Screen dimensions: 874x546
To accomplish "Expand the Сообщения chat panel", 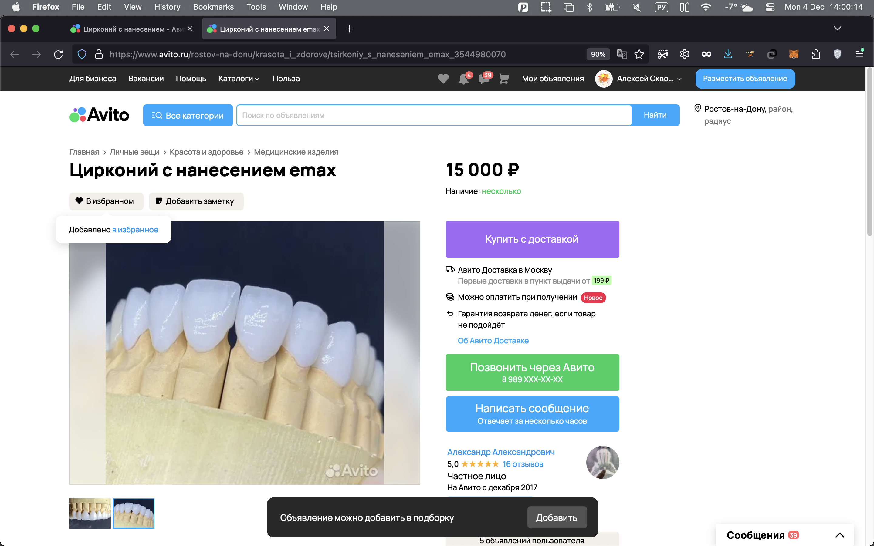I will pos(840,535).
